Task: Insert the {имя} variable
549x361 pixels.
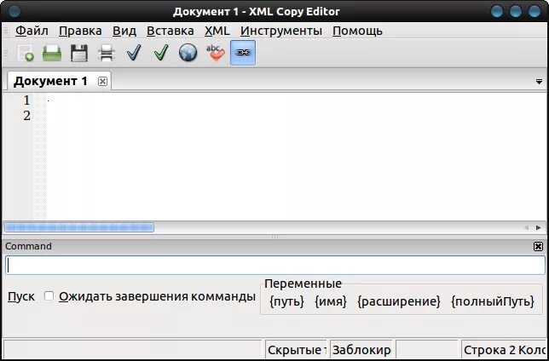Action: (x=331, y=301)
